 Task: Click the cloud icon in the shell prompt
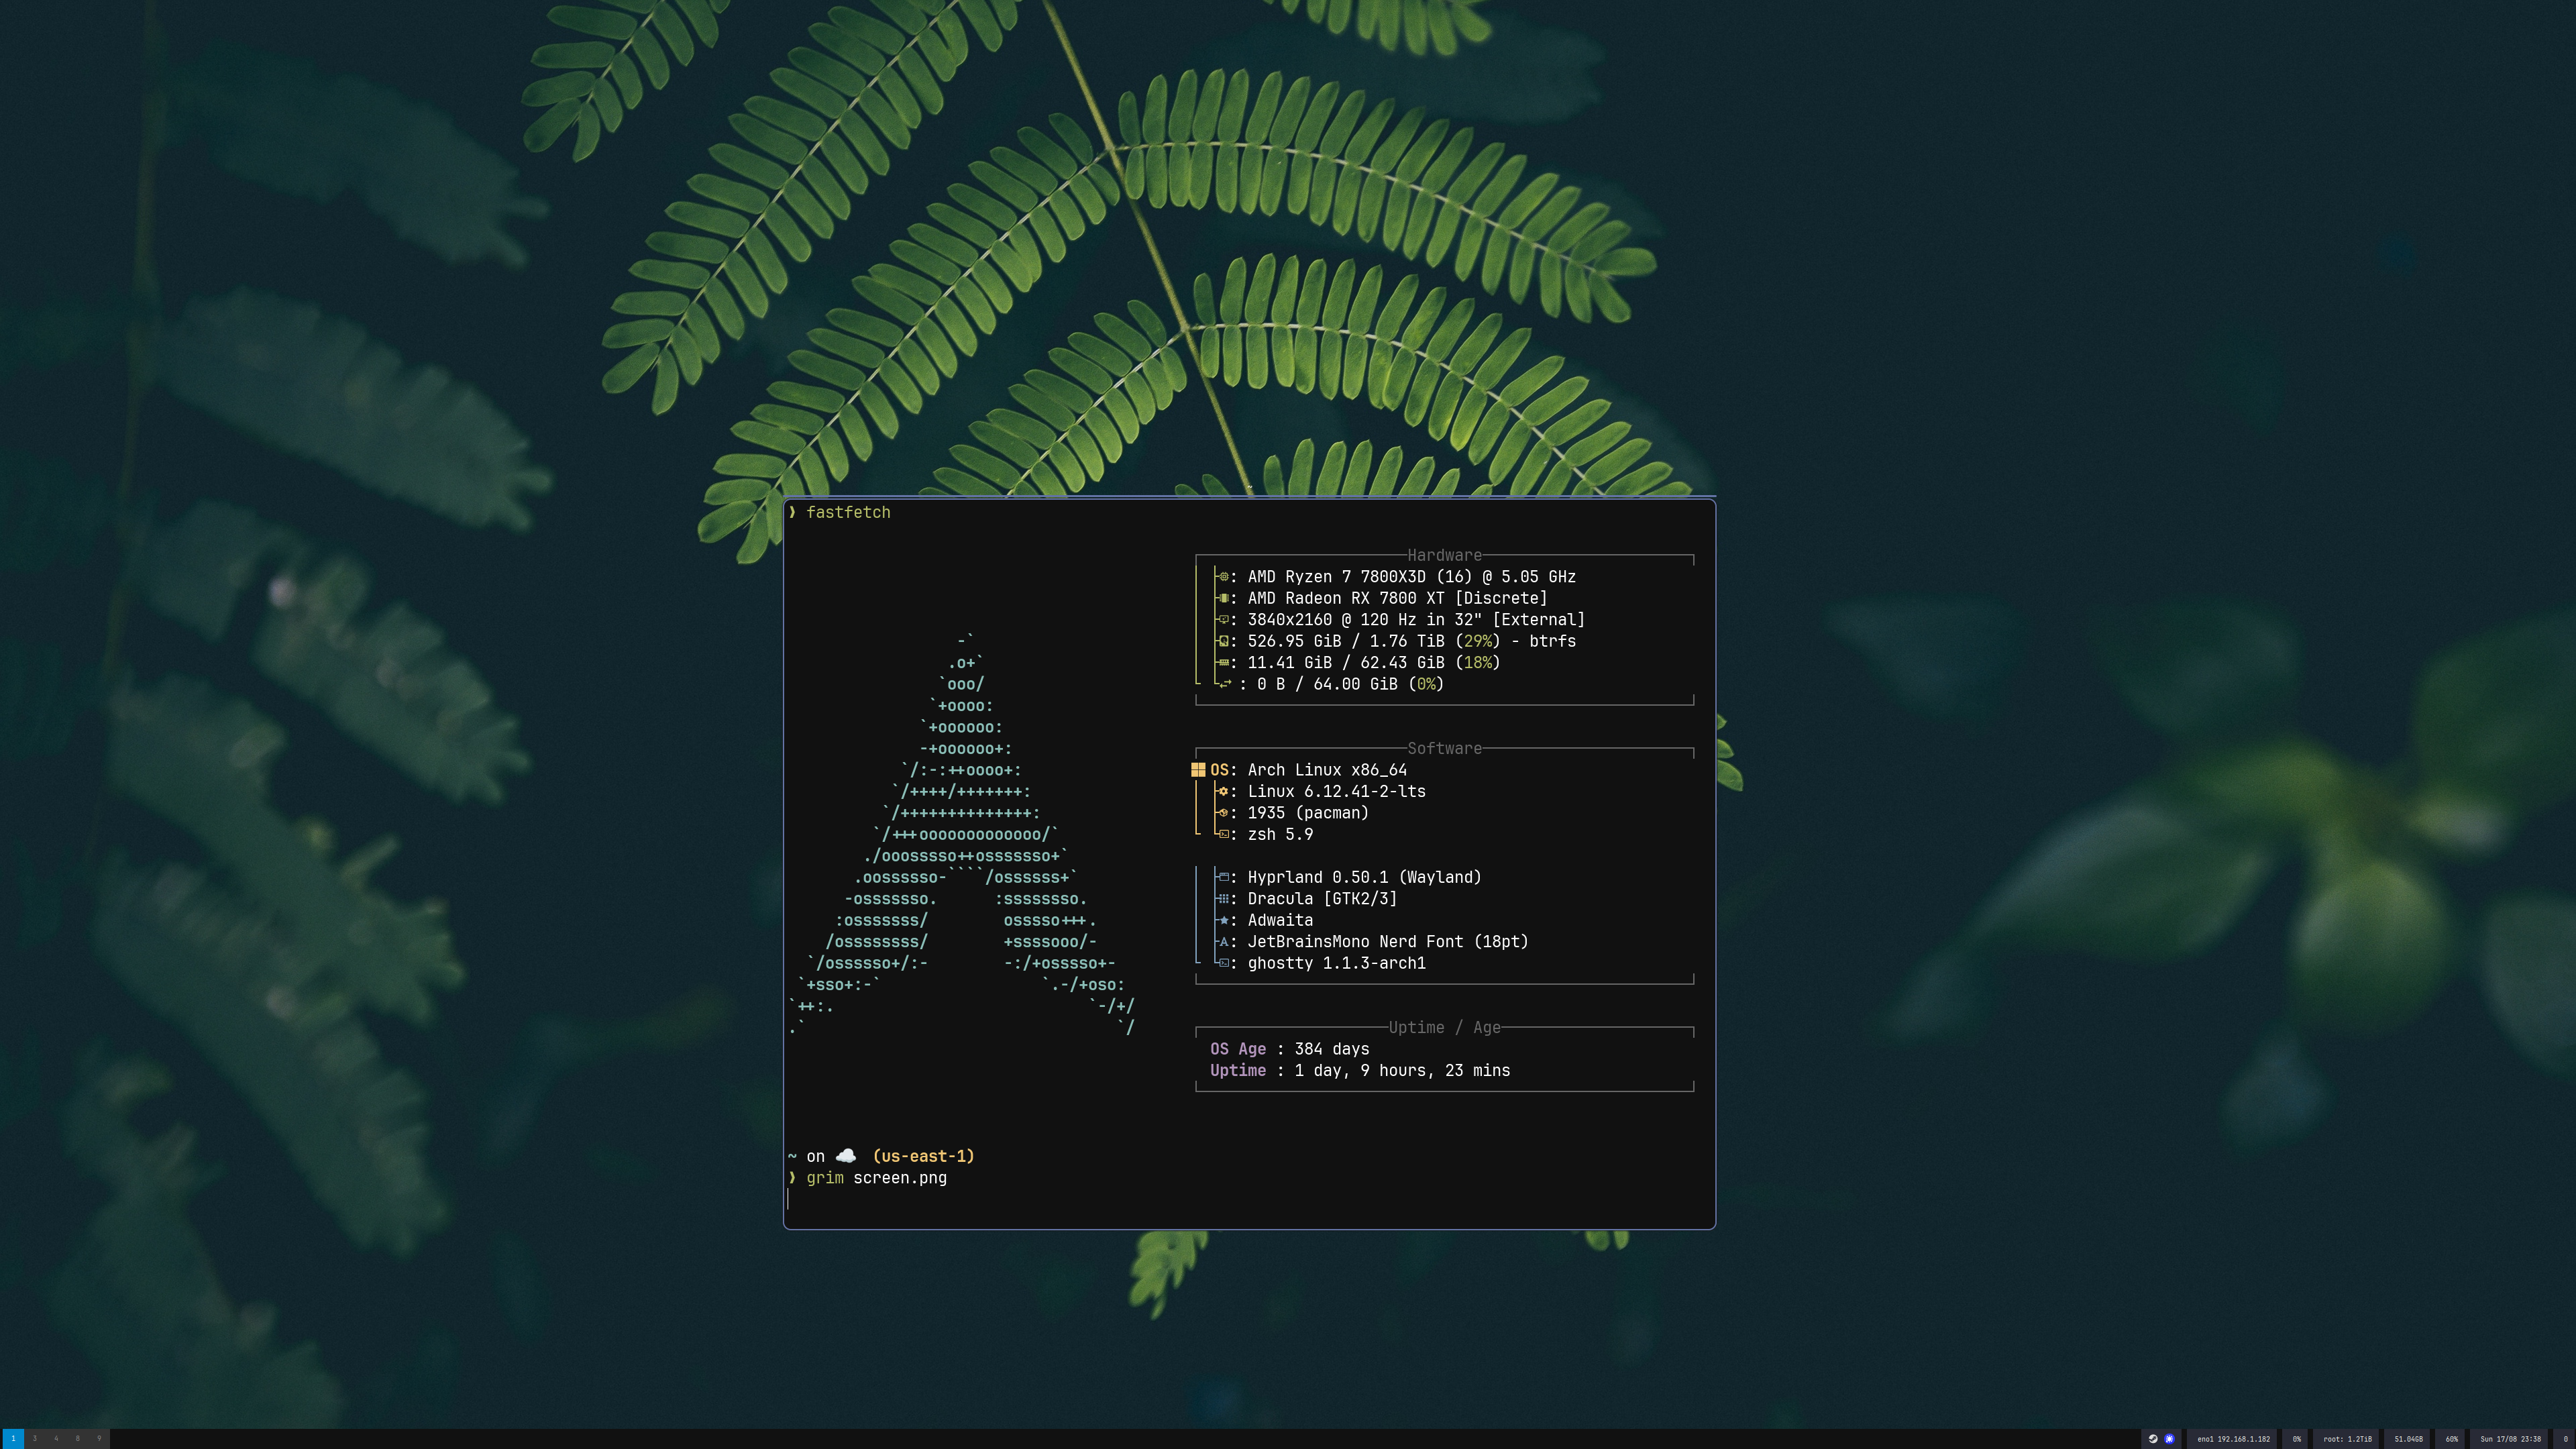846,1156
